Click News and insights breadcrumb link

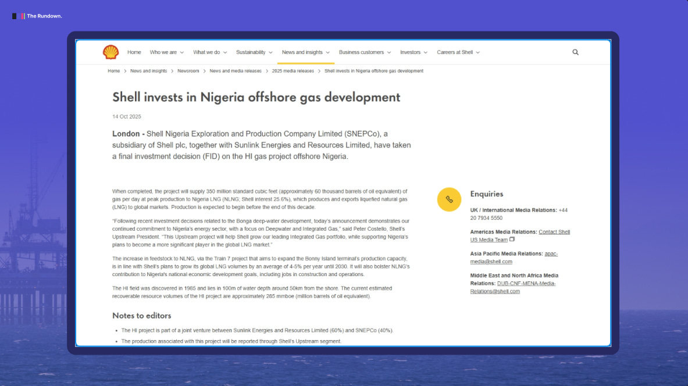click(x=148, y=70)
